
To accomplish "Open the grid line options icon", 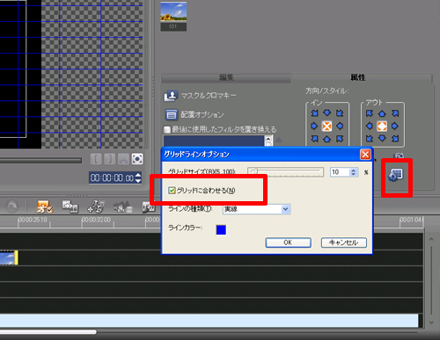I will pos(396,175).
